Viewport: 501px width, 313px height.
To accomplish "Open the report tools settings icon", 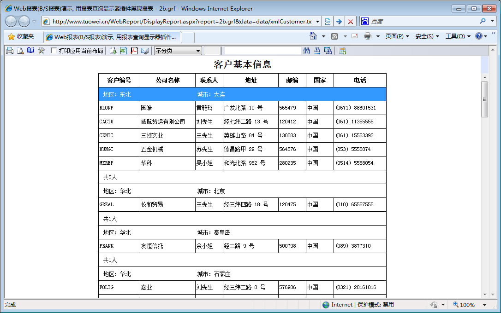I will pos(42,51).
